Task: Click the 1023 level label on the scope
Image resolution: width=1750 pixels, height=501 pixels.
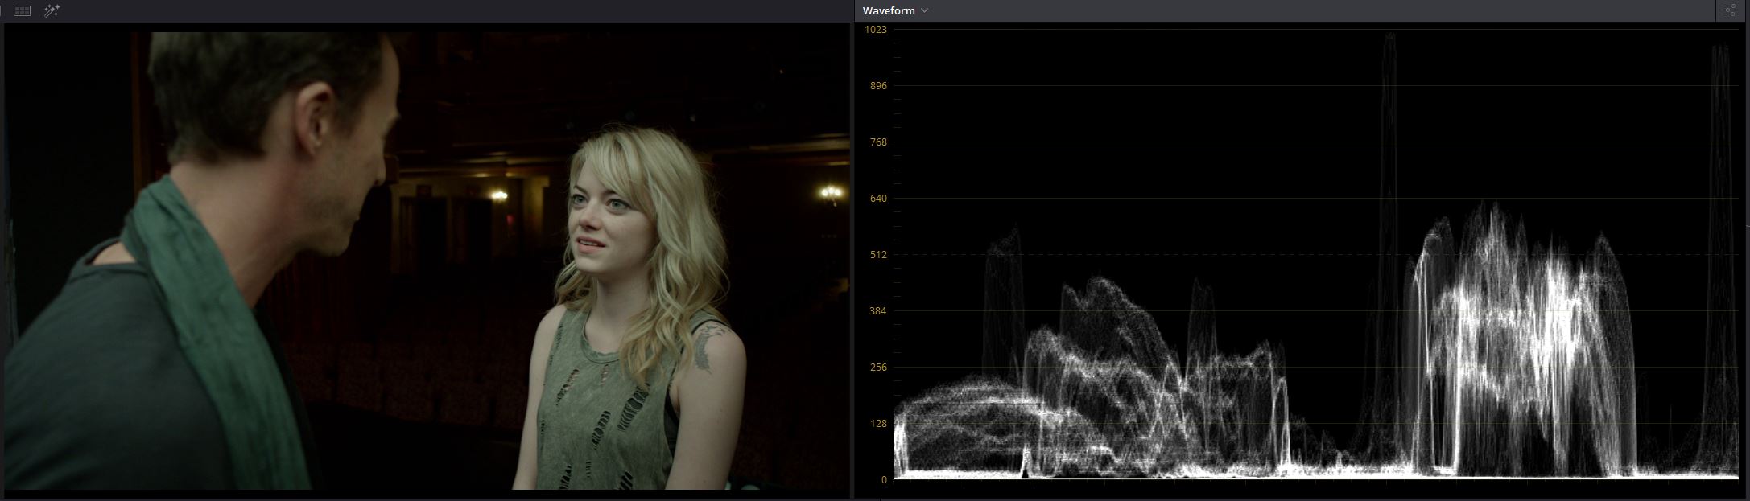Action: coord(875,30)
